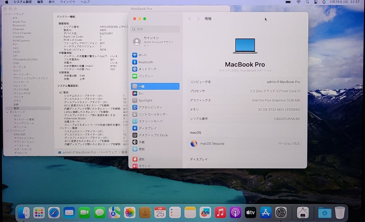The image size is (365, 222).
Task: Go forward in System Settings
Action: pyautogui.click(x=198, y=19)
